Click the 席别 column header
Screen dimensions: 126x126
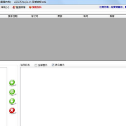click(60, 16)
